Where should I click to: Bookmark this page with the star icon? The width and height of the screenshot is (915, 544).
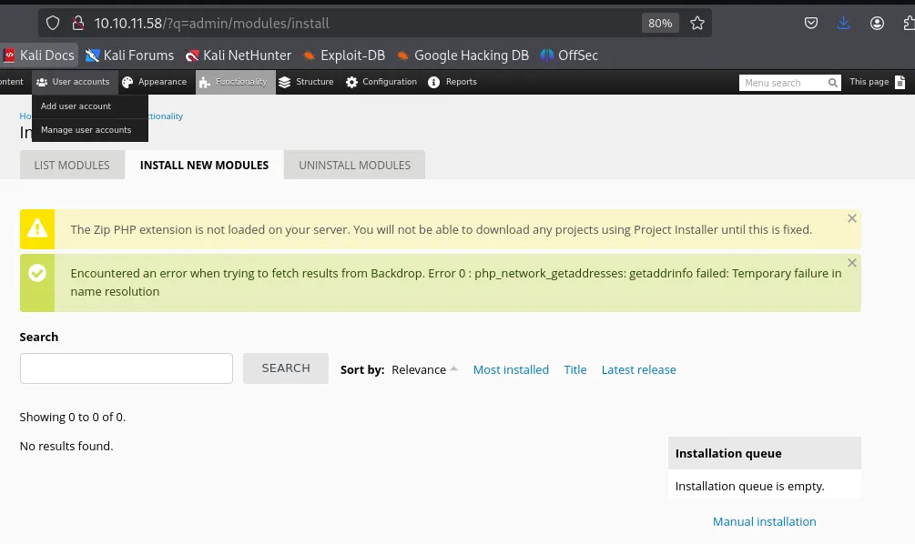point(696,24)
